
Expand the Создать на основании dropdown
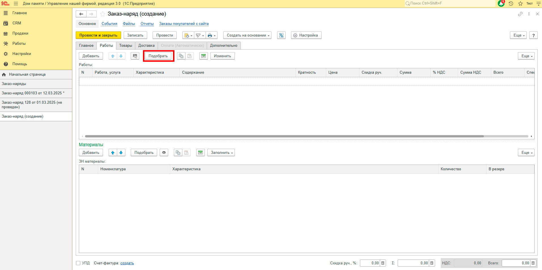click(x=247, y=35)
